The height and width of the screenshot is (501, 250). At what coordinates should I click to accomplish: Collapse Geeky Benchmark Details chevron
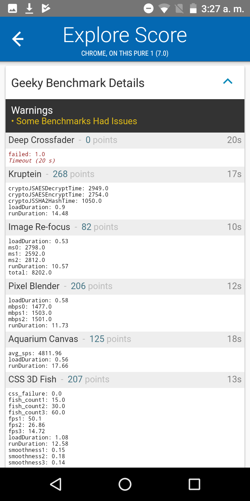click(x=228, y=82)
